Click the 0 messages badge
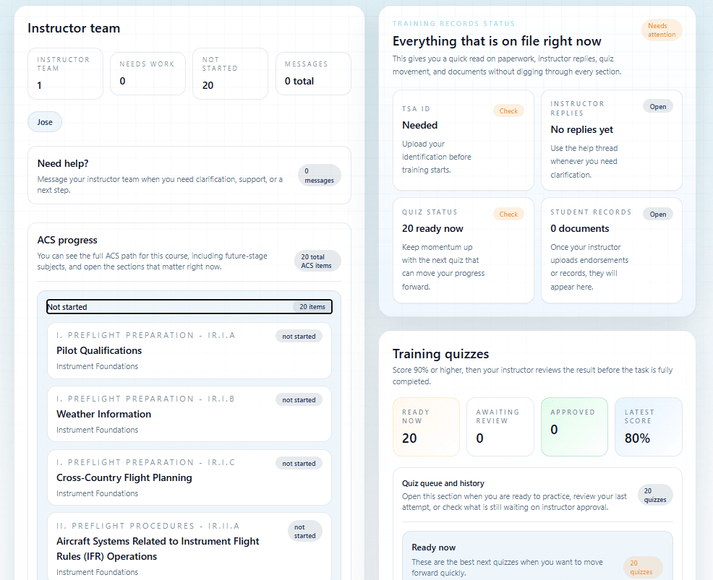This screenshot has height=580, width=713. coord(319,176)
